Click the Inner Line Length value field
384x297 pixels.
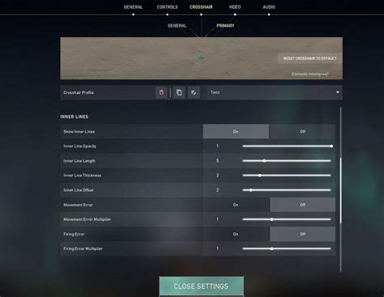tap(217, 161)
